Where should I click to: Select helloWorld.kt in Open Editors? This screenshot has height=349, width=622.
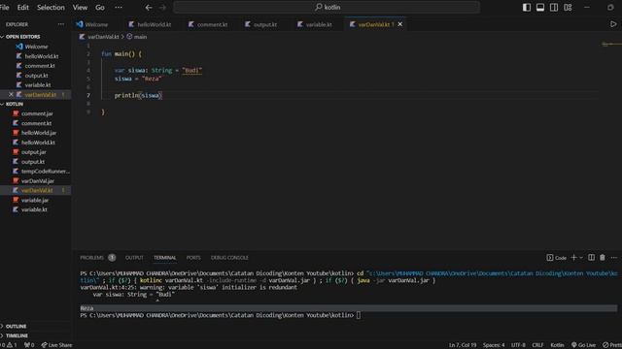point(41,56)
